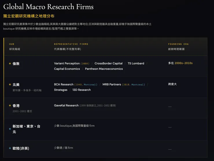Click the blue bullet beside 新加坡、東京、台北

point(10,129)
